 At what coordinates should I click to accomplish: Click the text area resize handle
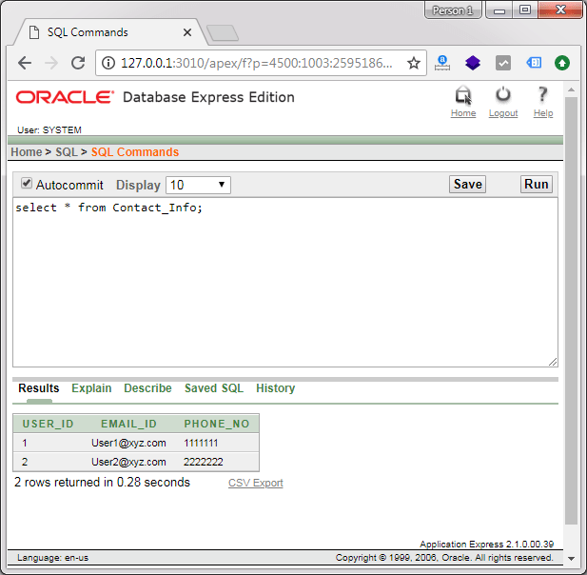[x=553, y=362]
